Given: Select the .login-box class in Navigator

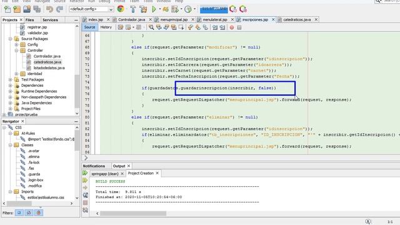Looking at the screenshot, I should pyautogui.click(x=36, y=180).
